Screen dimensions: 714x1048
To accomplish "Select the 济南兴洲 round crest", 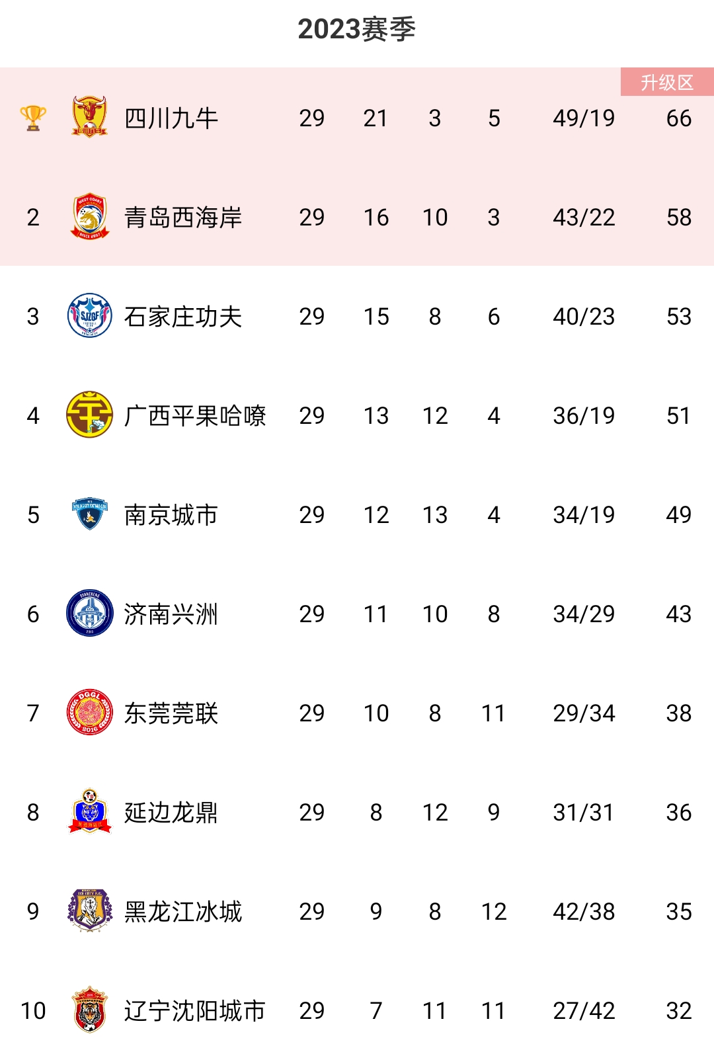I will coord(89,613).
